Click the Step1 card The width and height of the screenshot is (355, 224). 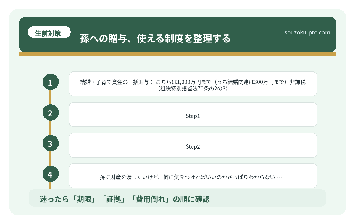click(193, 115)
